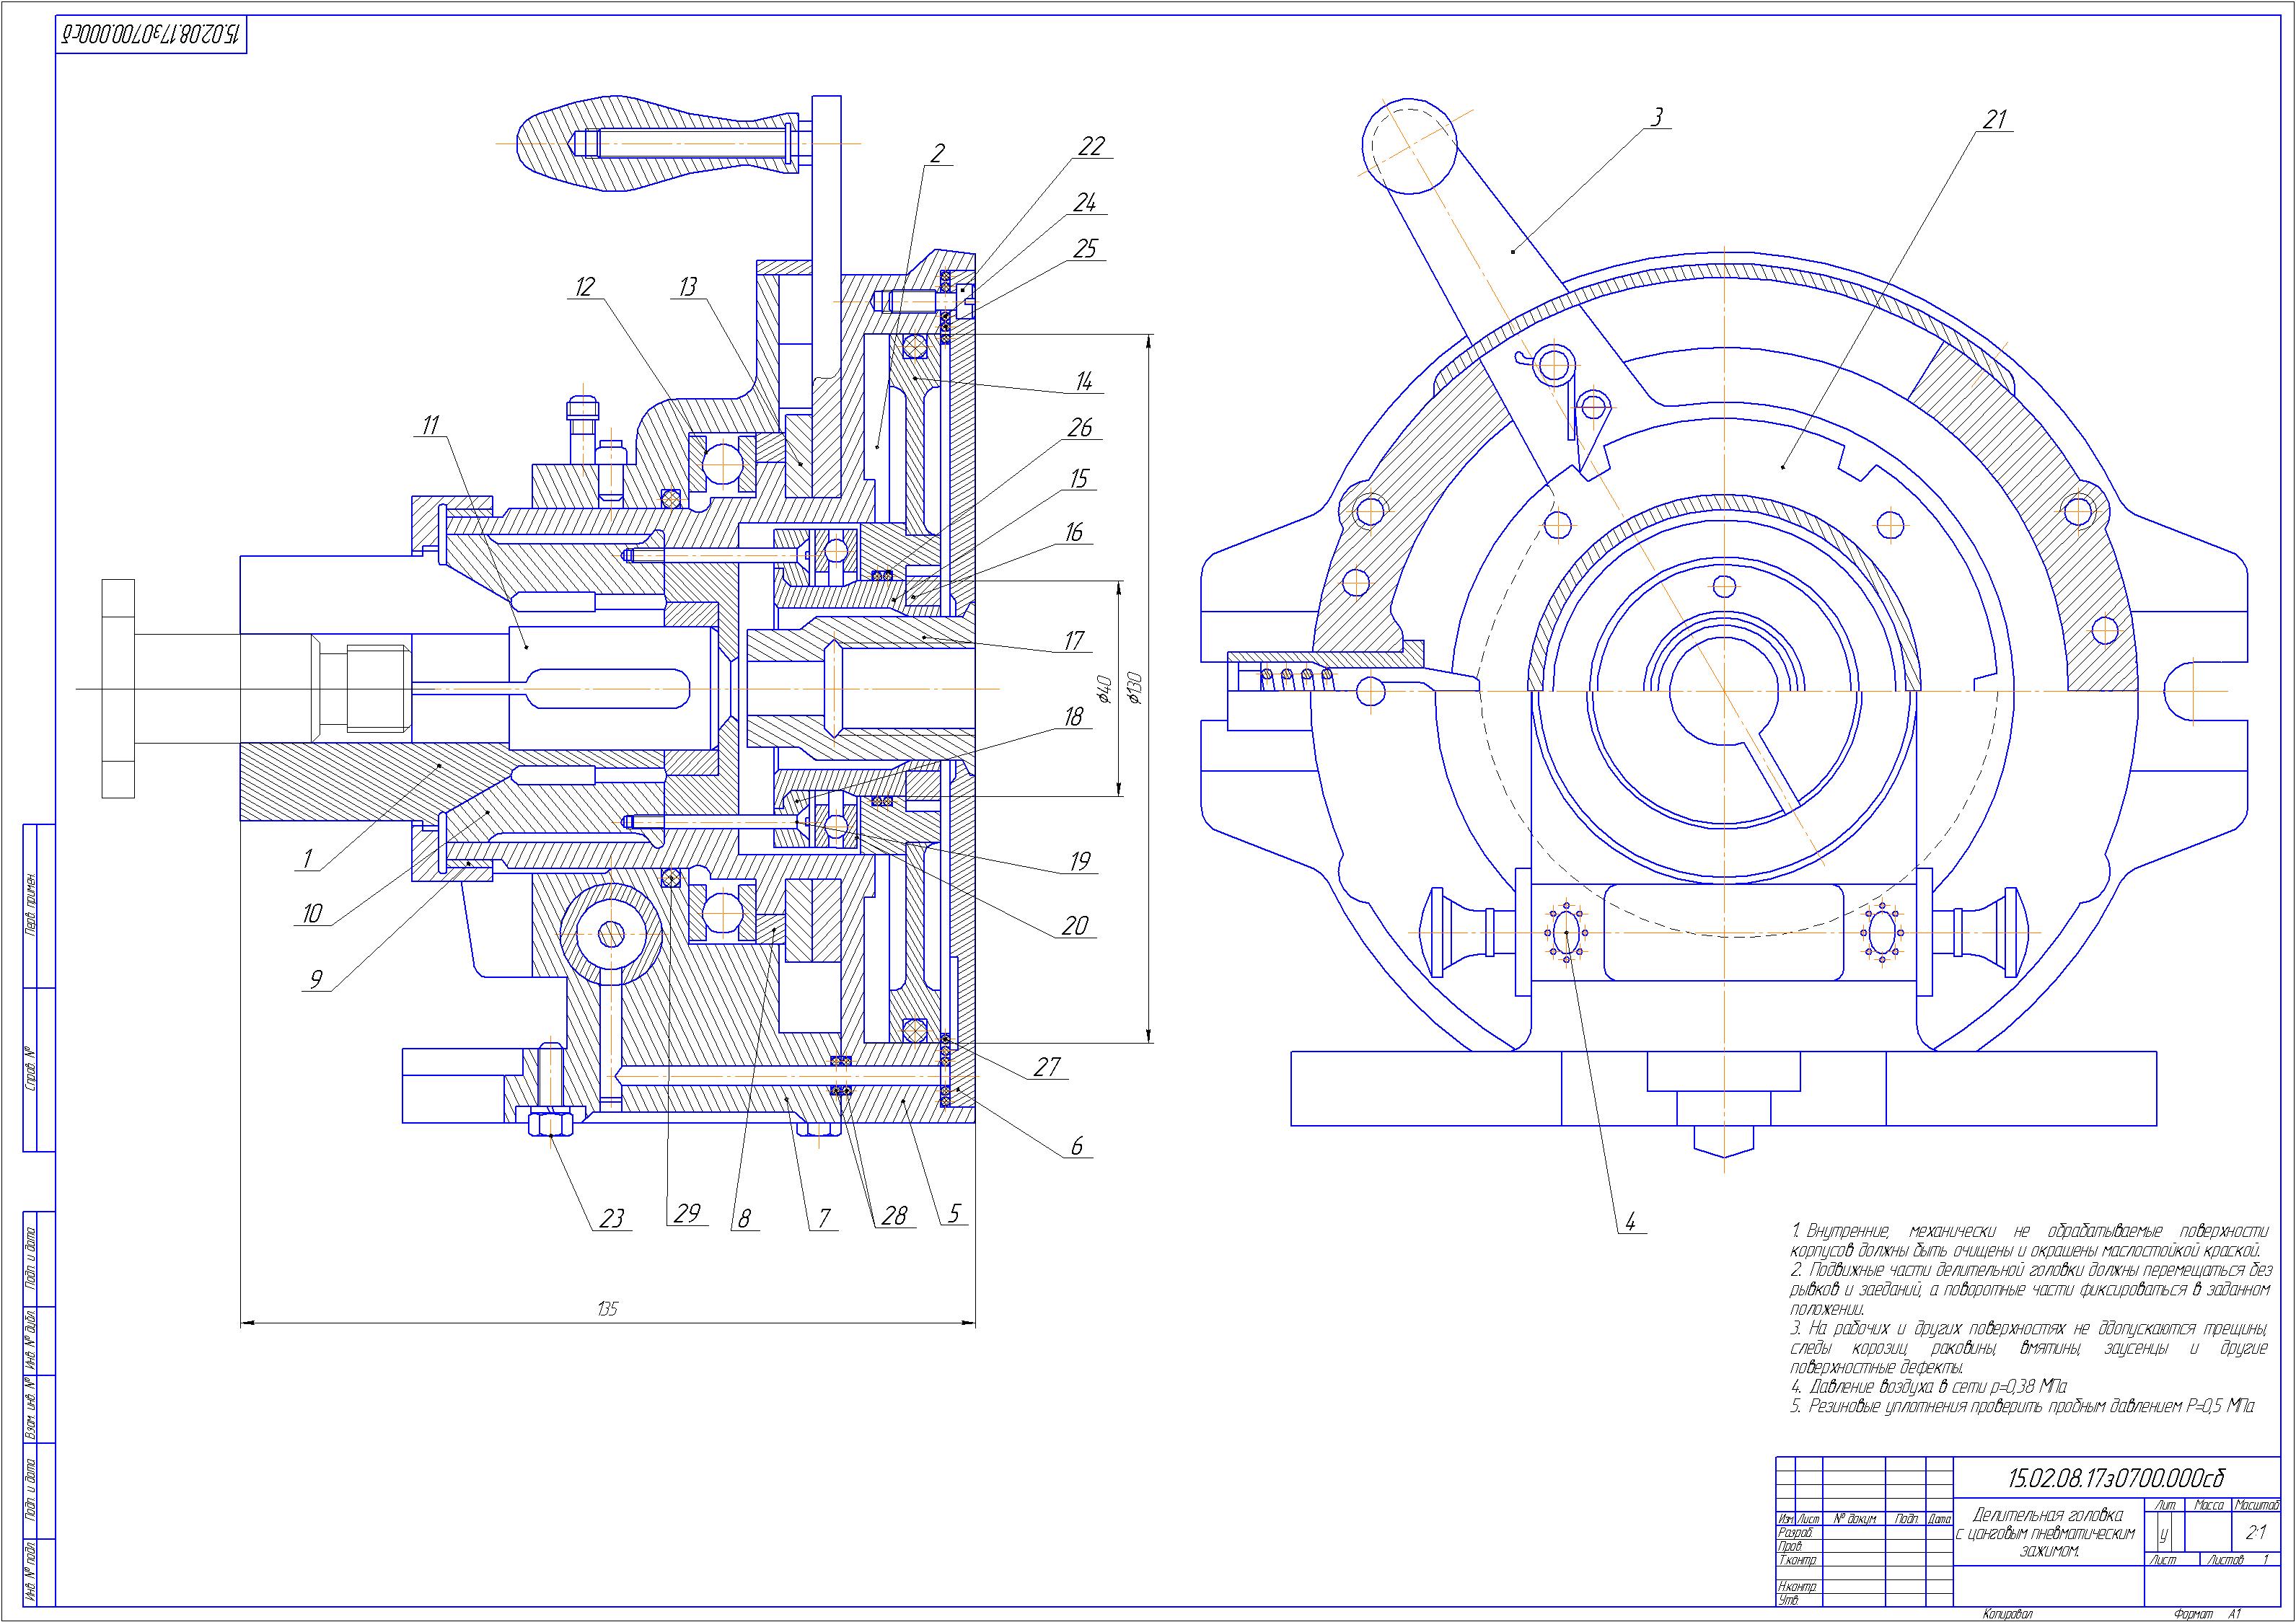2296x1622 pixels.
Task: Select the callout label 22
Action: (1091, 146)
